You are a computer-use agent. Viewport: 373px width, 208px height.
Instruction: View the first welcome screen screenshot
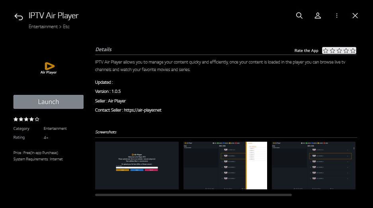(x=137, y=166)
